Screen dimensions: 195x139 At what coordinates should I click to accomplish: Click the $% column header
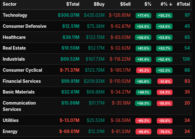click(x=148, y=4)
